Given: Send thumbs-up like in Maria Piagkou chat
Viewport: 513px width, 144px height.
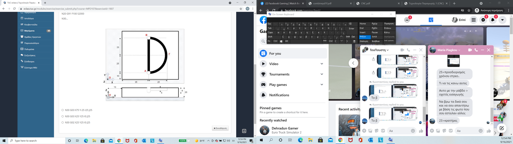Looking at the screenshot, I should click(x=489, y=131).
